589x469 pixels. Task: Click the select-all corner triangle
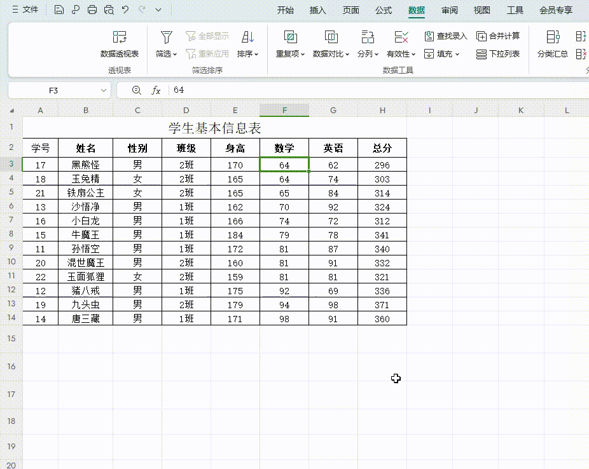click(x=12, y=111)
